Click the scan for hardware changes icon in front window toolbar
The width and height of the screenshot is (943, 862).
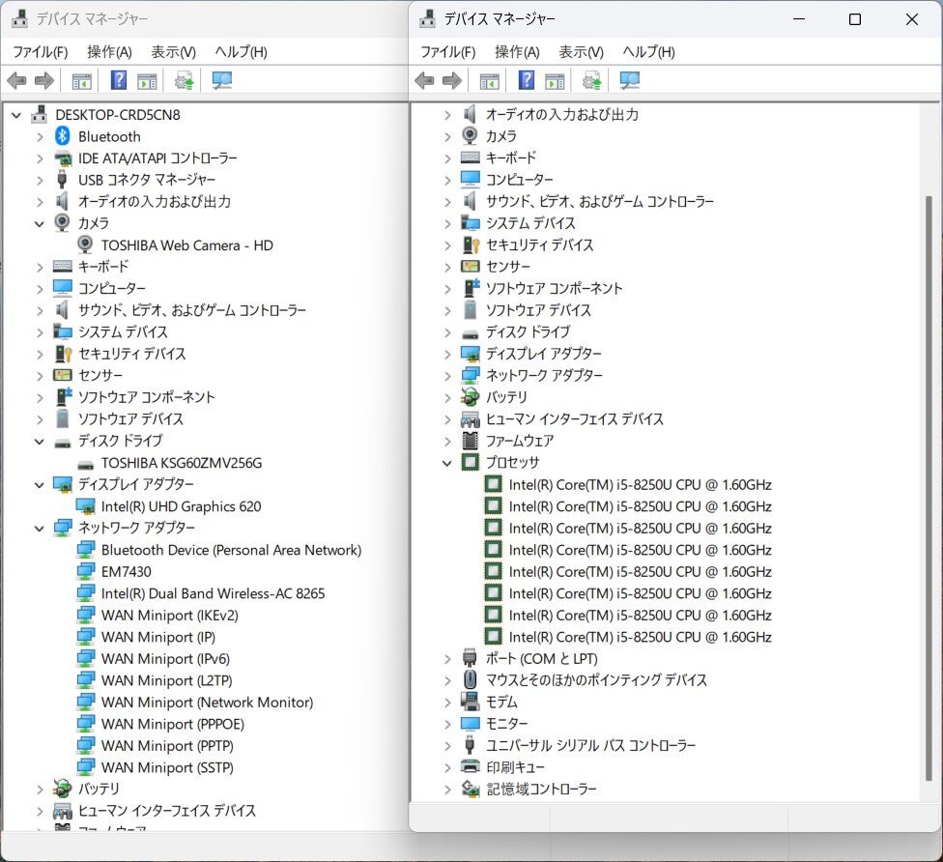(629, 80)
